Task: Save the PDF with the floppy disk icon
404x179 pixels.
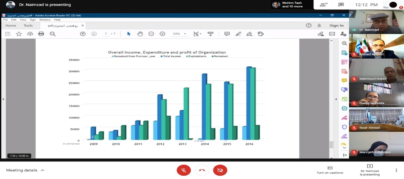Action: (8, 34)
